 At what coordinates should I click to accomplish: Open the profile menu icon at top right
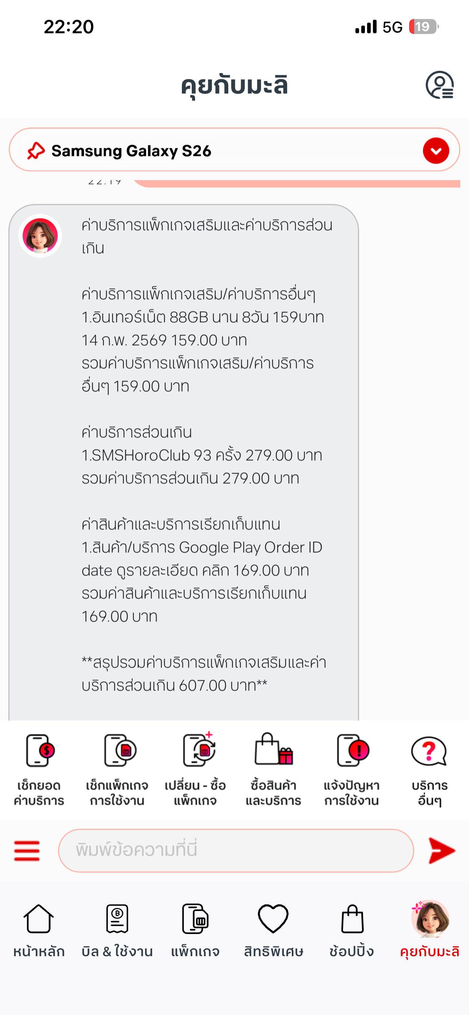coord(439,85)
